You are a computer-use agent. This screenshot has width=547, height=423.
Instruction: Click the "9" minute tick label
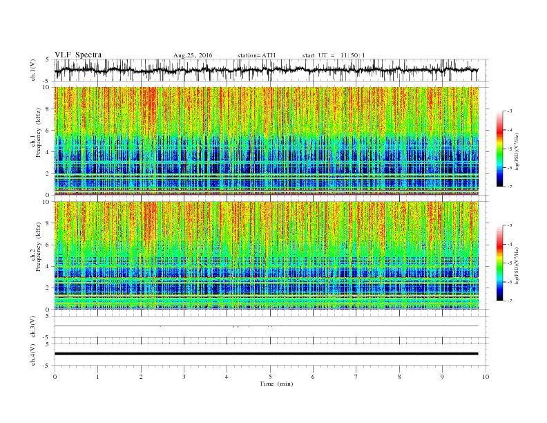point(442,377)
